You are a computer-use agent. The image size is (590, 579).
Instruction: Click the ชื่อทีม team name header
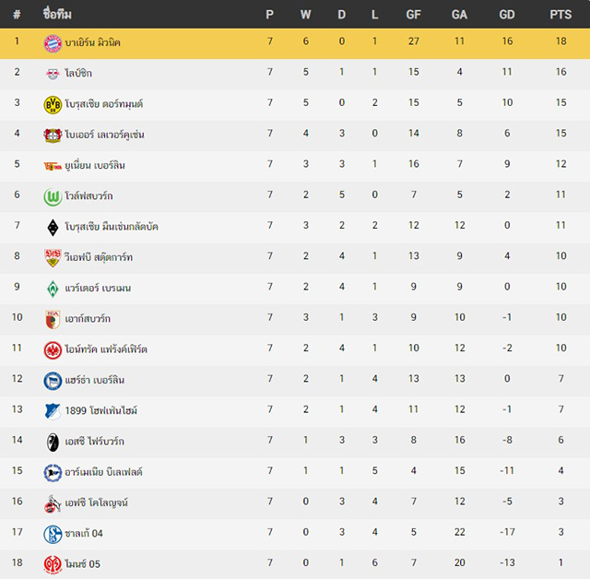tap(57, 14)
